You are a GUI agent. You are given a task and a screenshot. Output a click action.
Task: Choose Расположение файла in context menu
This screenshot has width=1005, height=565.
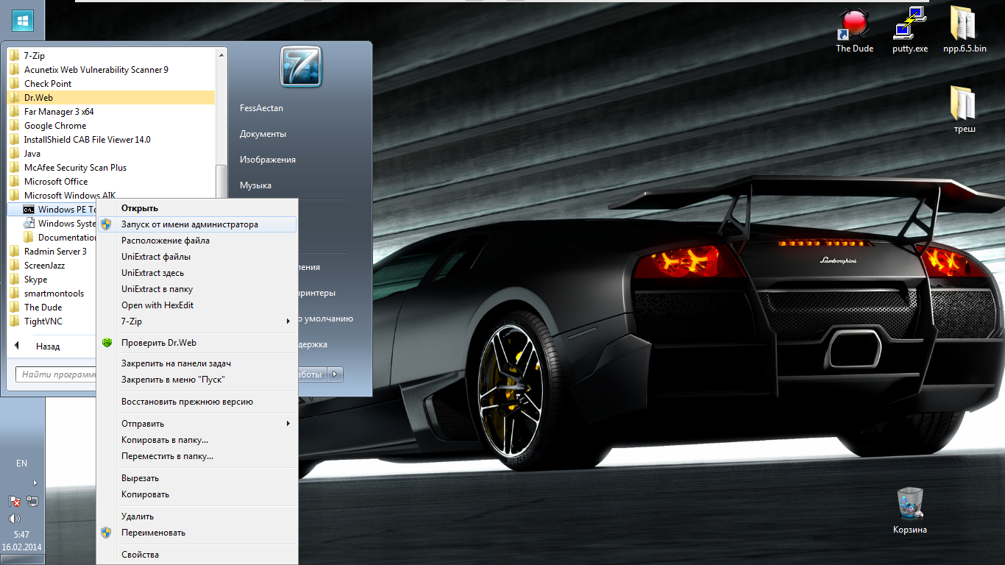(x=197, y=241)
